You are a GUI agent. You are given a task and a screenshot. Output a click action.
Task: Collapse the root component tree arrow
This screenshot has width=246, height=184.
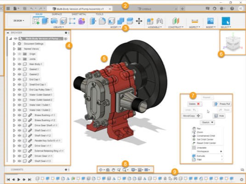point(11,39)
